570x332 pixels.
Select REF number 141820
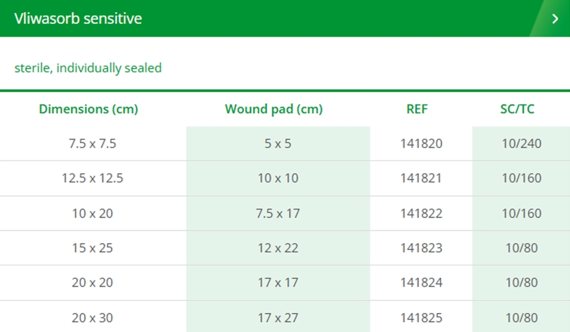(x=421, y=144)
